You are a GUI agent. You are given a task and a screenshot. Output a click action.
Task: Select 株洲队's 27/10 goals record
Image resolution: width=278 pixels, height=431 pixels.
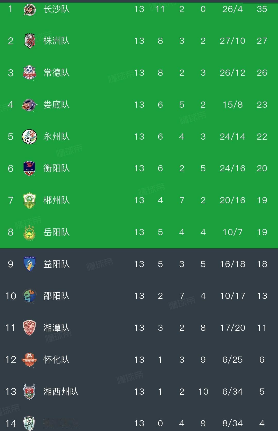(232, 41)
